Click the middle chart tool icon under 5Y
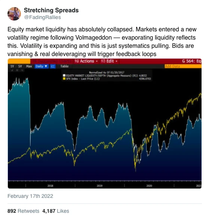209x218 pixels. pos(17,70)
